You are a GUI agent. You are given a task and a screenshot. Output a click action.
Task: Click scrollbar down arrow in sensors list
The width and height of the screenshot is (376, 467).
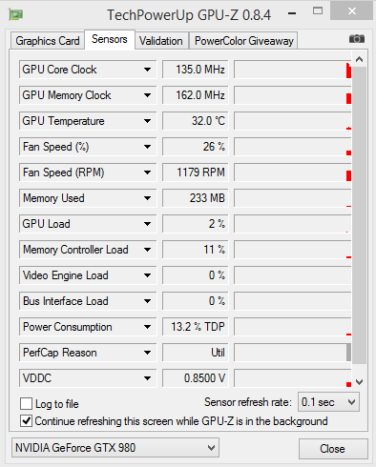[x=359, y=381]
